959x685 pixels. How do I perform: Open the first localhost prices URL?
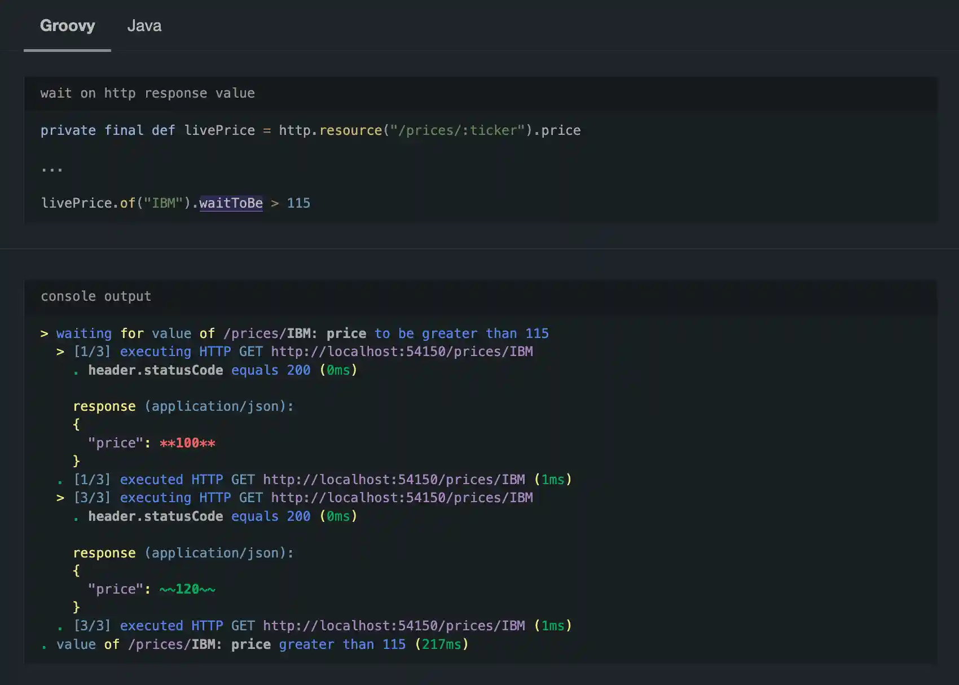[x=402, y=351]
